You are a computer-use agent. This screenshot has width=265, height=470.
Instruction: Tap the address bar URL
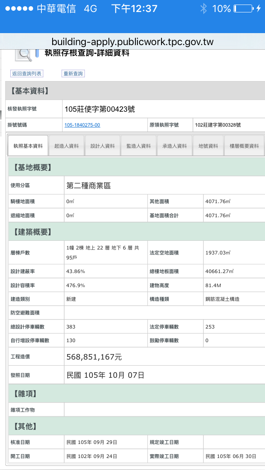tap(132, 41)
